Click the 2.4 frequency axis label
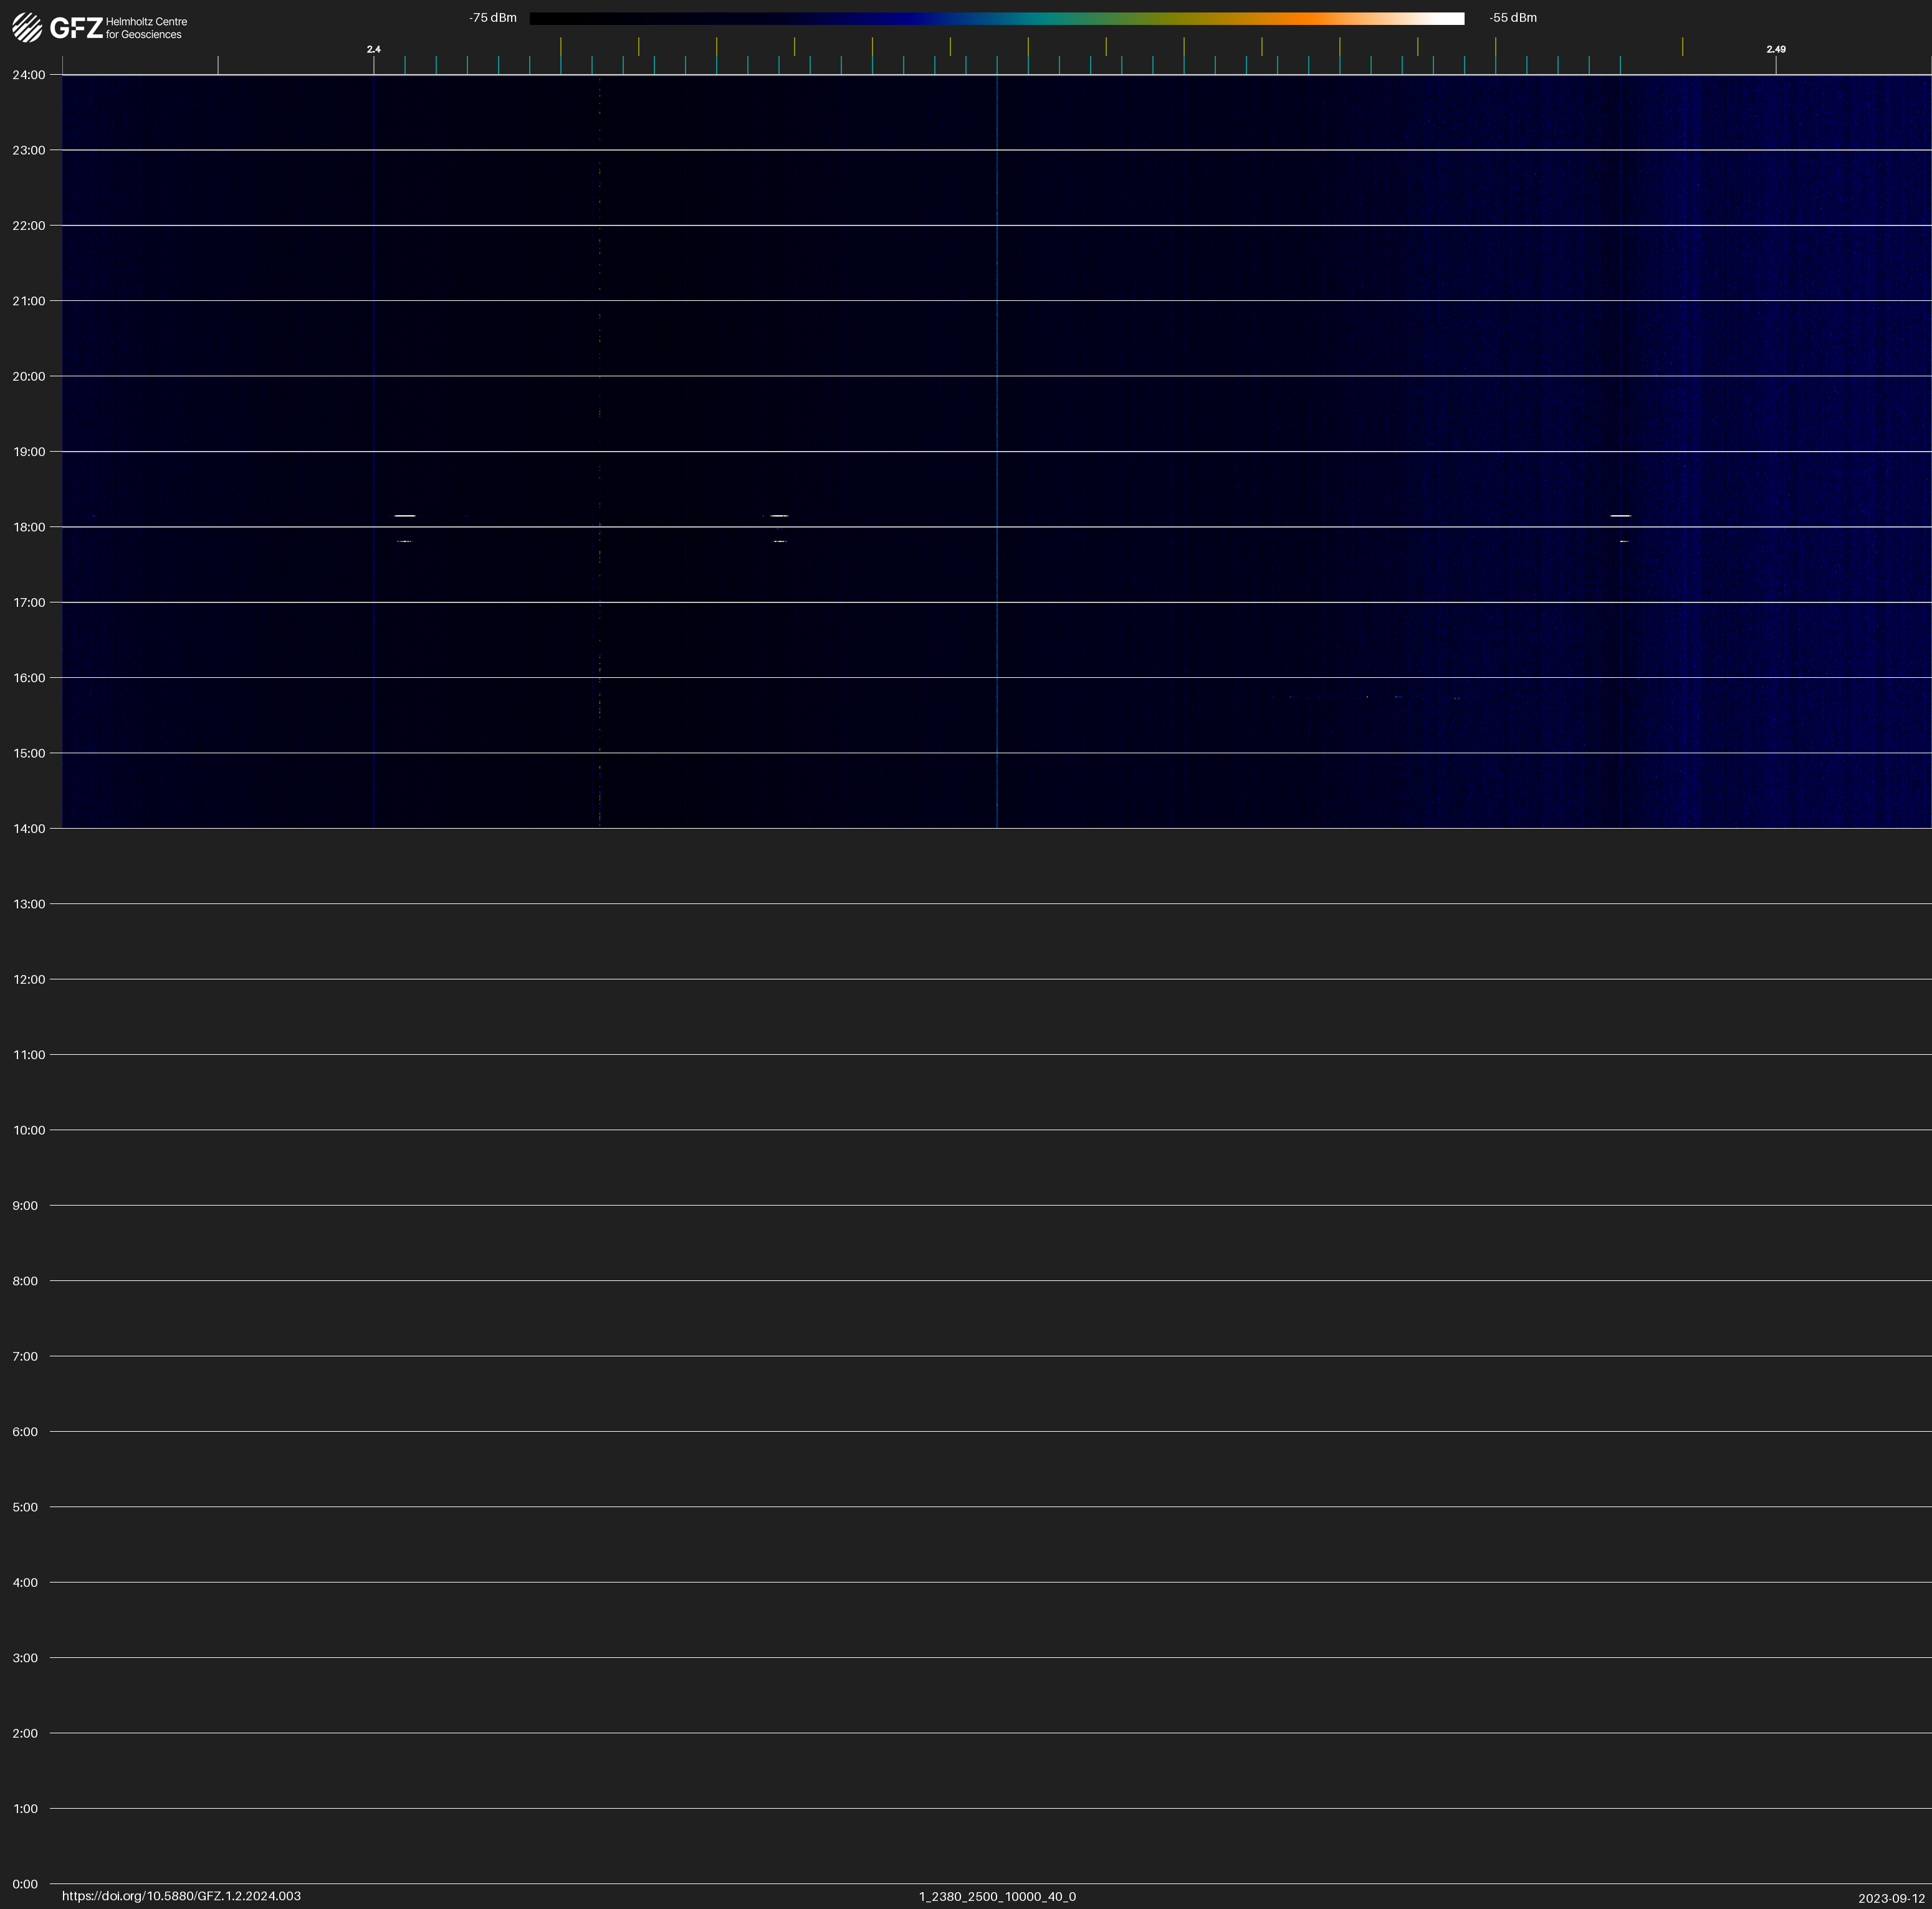Screen dimensions: 1932x1909 coord(373,49)
